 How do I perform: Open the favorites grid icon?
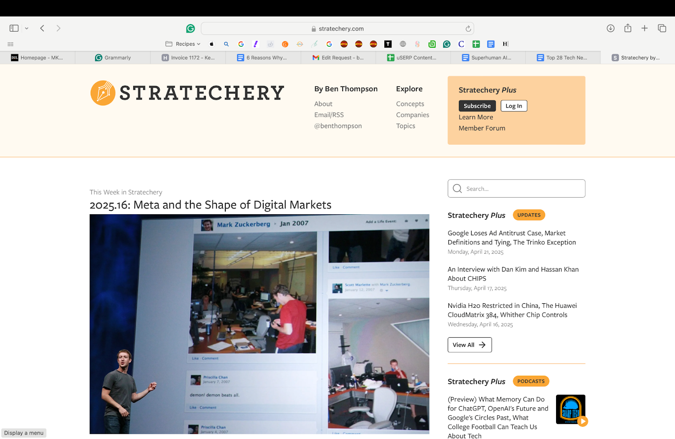11,44
